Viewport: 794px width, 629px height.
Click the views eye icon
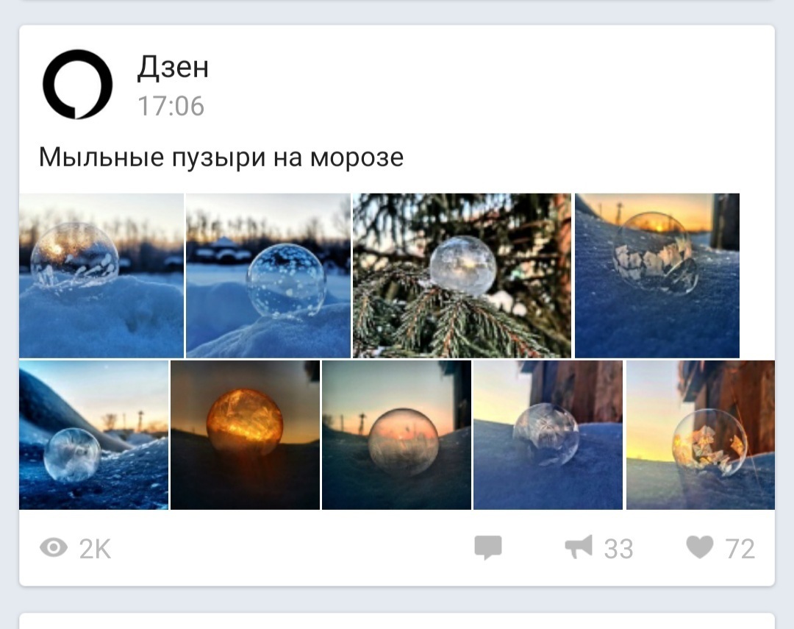pos(54,548)
